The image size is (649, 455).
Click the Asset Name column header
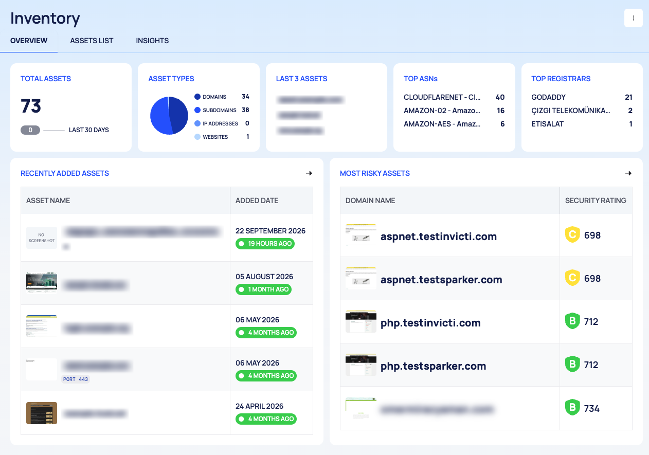[x=48, y=201]
